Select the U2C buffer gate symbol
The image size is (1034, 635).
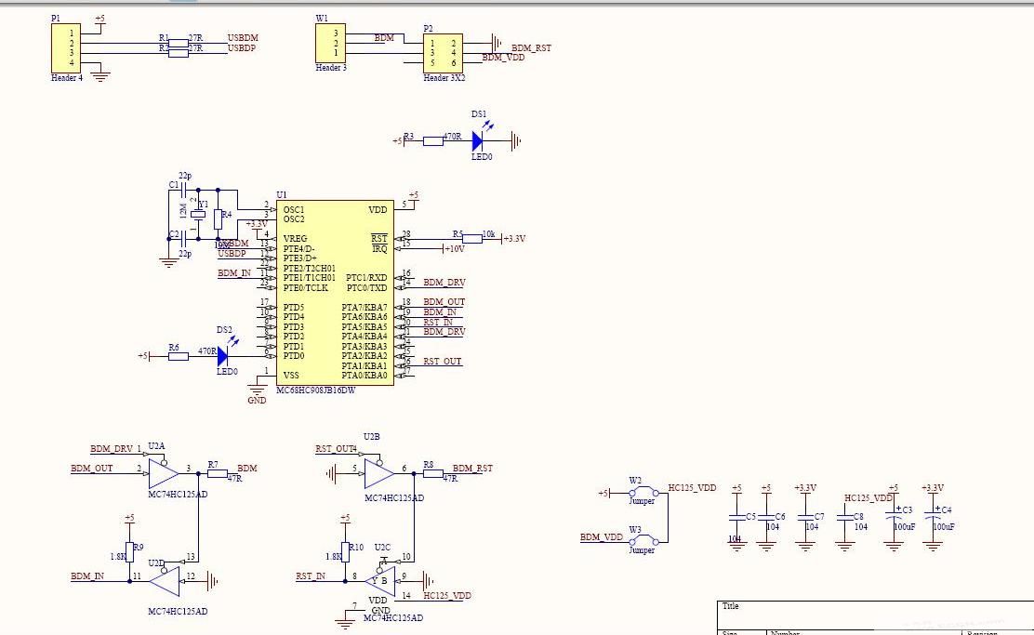[x=381, y=582]
